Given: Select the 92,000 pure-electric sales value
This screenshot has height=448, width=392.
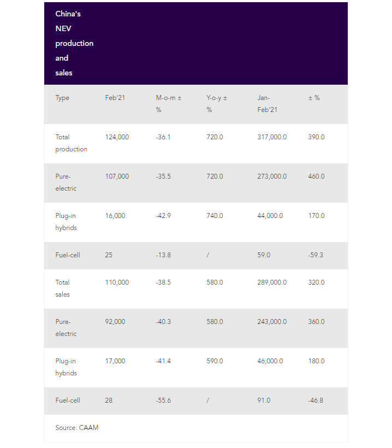Looking at the screenshot, I should 115,322.
